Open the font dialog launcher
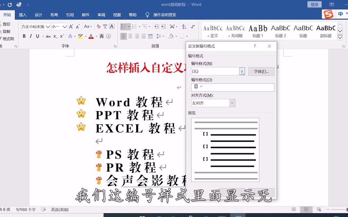The width and height of the screenshot is (348, 217). pyautogui.click(x=115, y=46)
